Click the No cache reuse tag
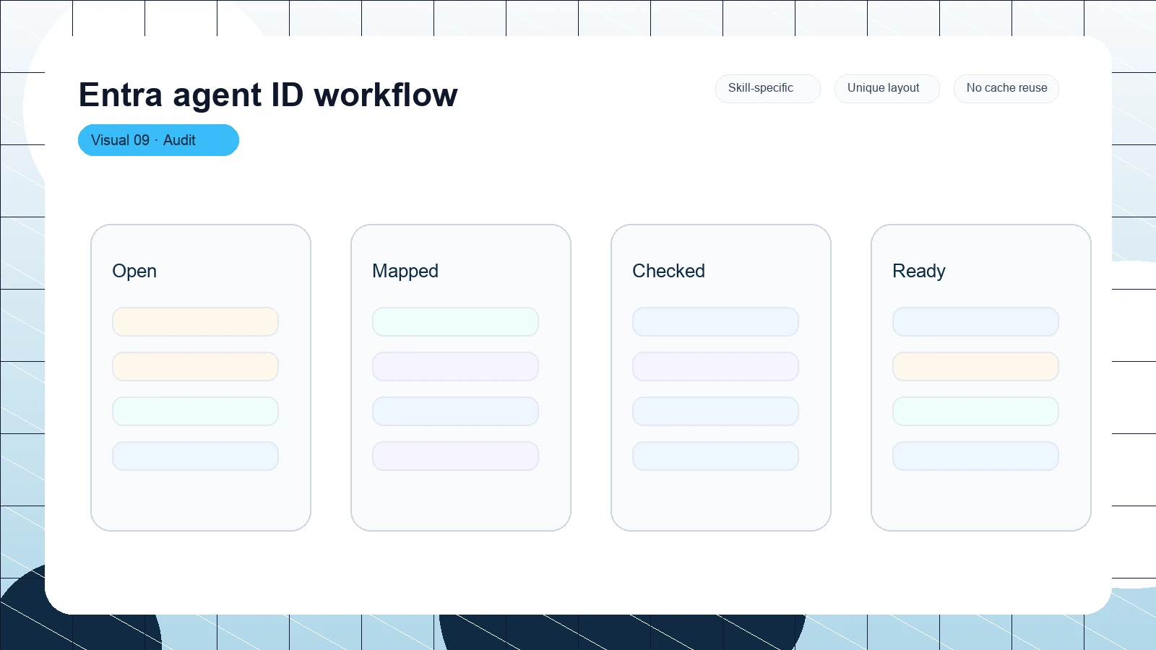1156x650 pixels. (x=1006, y=88)
